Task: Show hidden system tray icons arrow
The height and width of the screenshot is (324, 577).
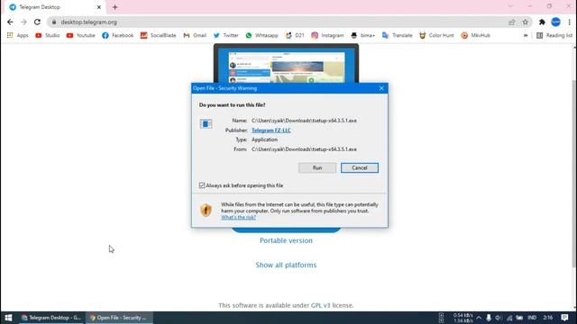Action: click(479, 318)
